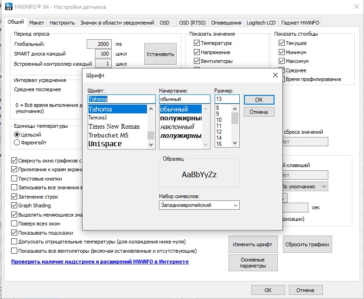Viewport: 364px width, 299px height.
Task: Click the Размер size input field
Action: click(227, 99)
